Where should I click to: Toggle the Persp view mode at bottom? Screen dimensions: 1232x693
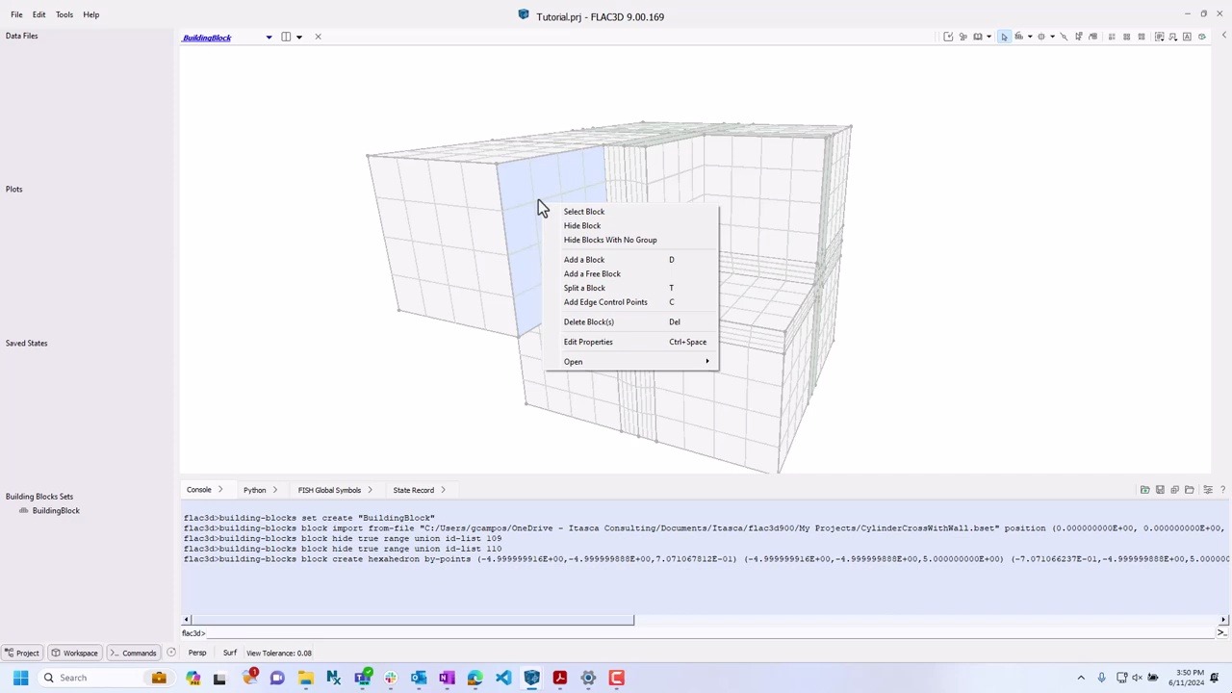point(197,653)
